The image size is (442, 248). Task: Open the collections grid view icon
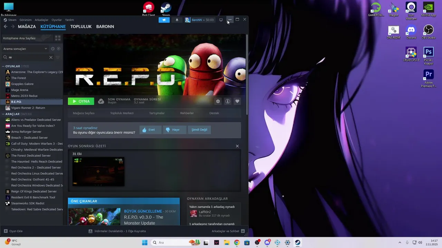coord(58,38)
